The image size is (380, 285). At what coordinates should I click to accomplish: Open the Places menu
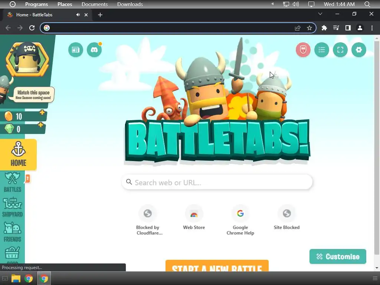pyautogui.click(x=65, y=4)
